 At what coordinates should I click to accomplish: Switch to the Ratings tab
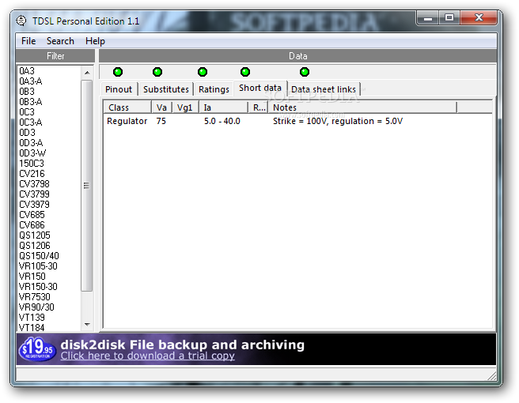click(214, 89)
